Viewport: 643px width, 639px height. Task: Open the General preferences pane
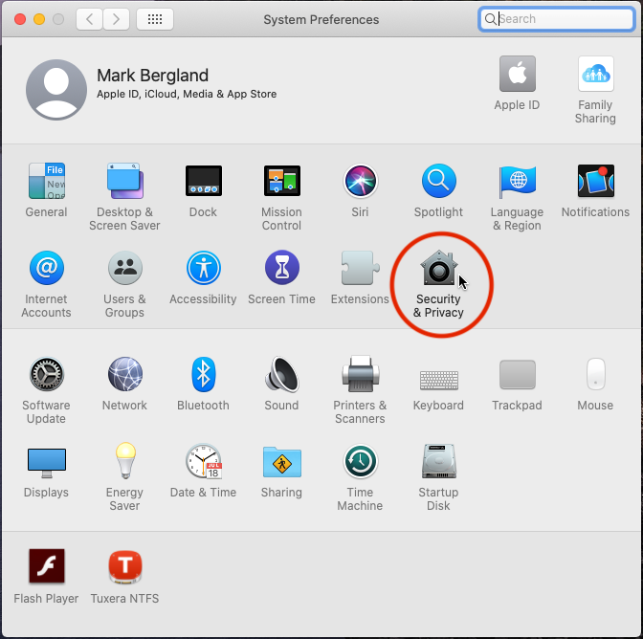pos(46,181)
